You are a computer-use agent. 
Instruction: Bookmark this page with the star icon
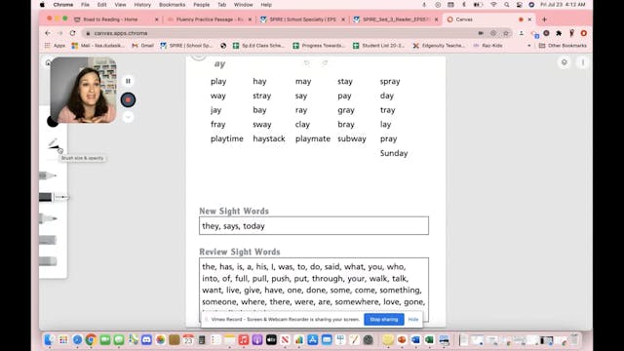(506, 33)
